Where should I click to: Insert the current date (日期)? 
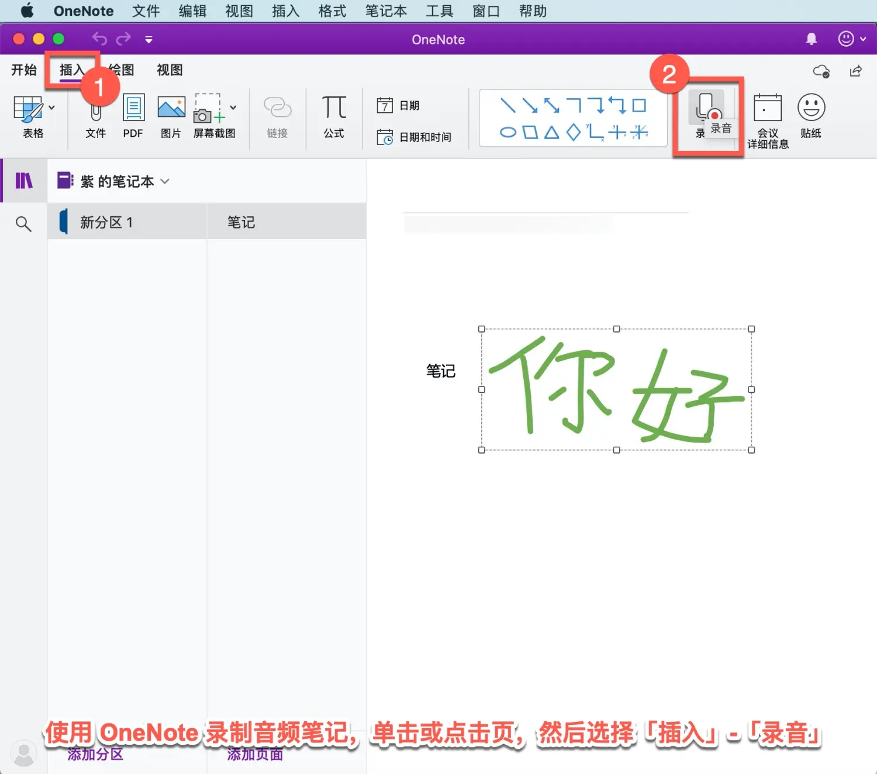point(402,105)
